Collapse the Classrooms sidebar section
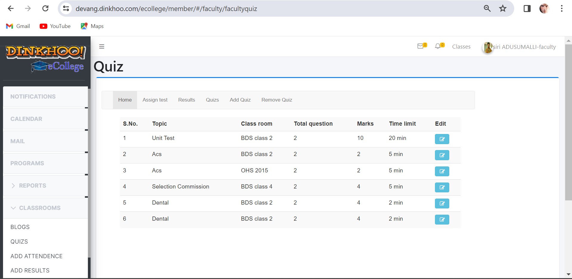This screenshot has width=572, height=279. [x=46, y=208]
